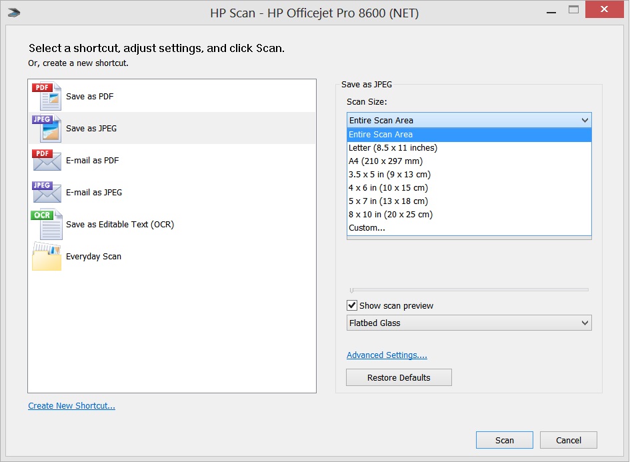Uncheck Show scan preview checkbox

(352, 305)
